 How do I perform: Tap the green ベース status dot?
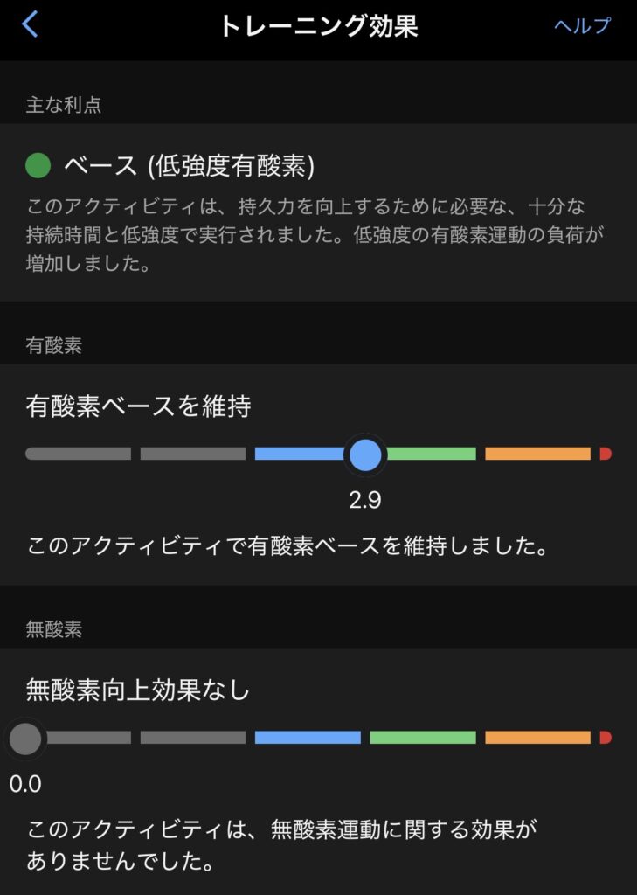(x=38, y=165)
